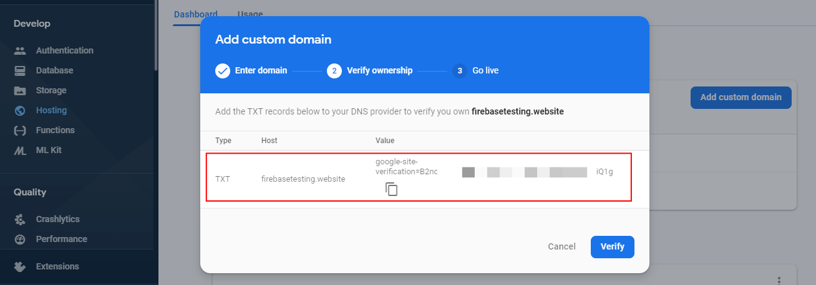The image size is (816, 285).
Task: Click the Database icon in sidebar
Action: [x=20, y=70]
